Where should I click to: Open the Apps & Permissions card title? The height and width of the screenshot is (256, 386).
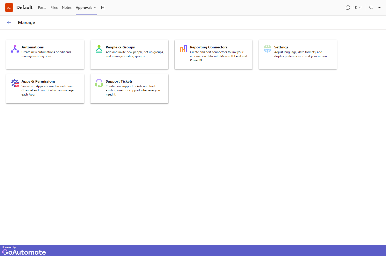point(38,81)
